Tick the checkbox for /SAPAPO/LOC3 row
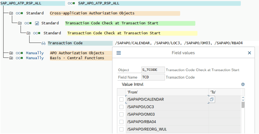Image resolution: width=259 pixels, height=134 pixels. (x=121, y=107)
